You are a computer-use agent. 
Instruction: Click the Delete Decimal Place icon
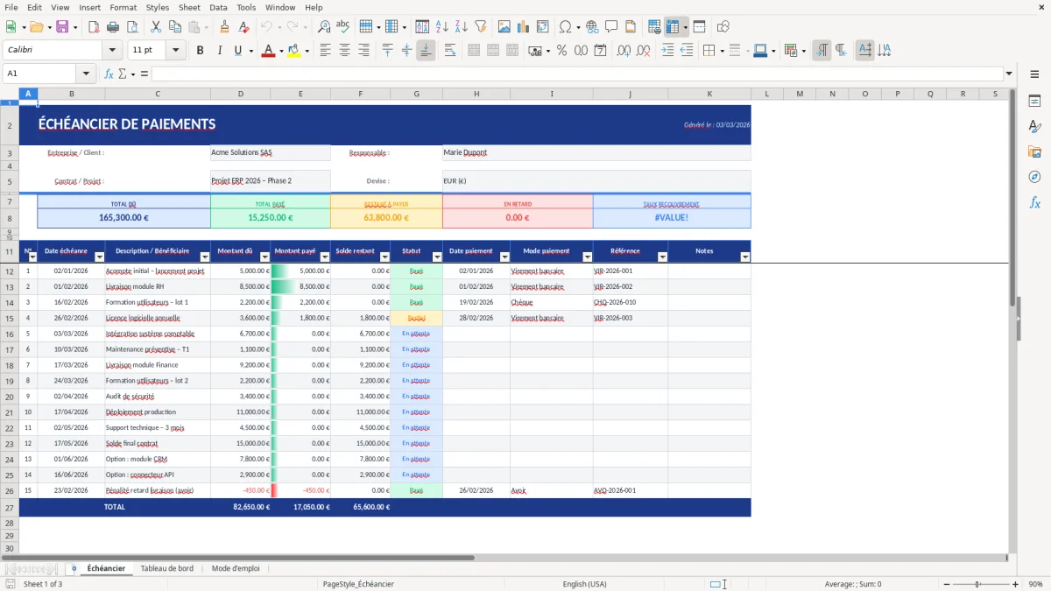tap(641, 50)
